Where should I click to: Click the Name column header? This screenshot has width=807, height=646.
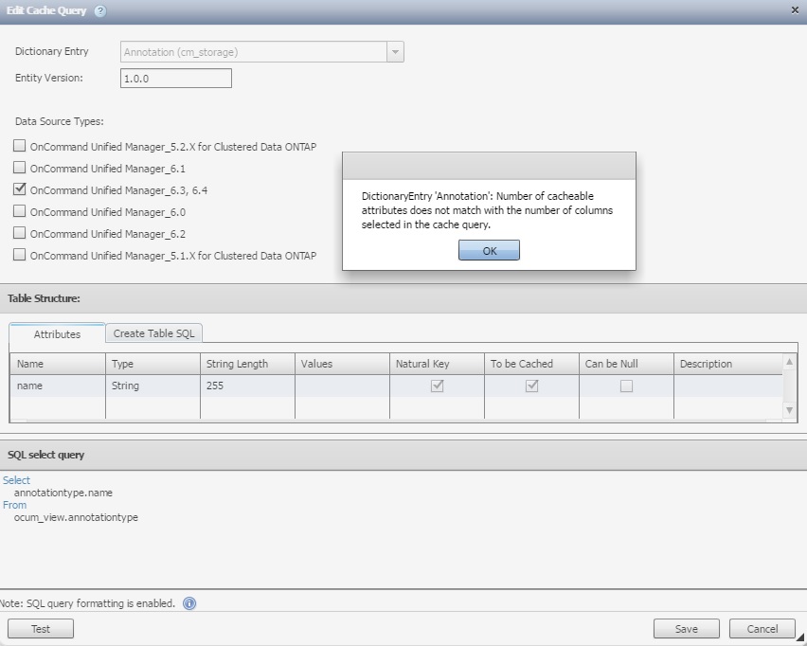tap(58, 364)
